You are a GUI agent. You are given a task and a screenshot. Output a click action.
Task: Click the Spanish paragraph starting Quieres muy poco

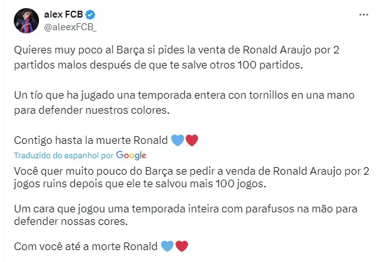click(x=177, y=58)
